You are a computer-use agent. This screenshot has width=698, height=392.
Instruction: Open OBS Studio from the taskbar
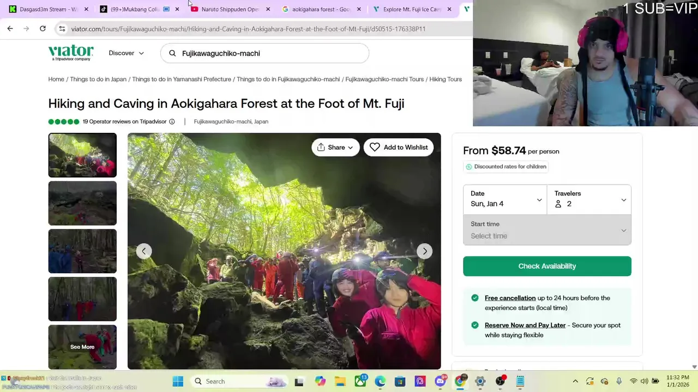coord(500,381)
